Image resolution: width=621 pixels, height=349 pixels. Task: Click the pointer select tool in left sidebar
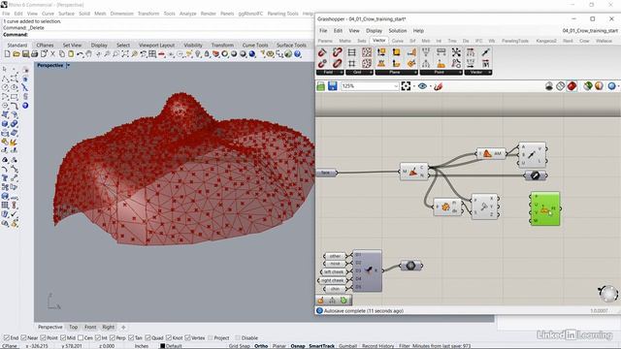(x=5, y=70)
